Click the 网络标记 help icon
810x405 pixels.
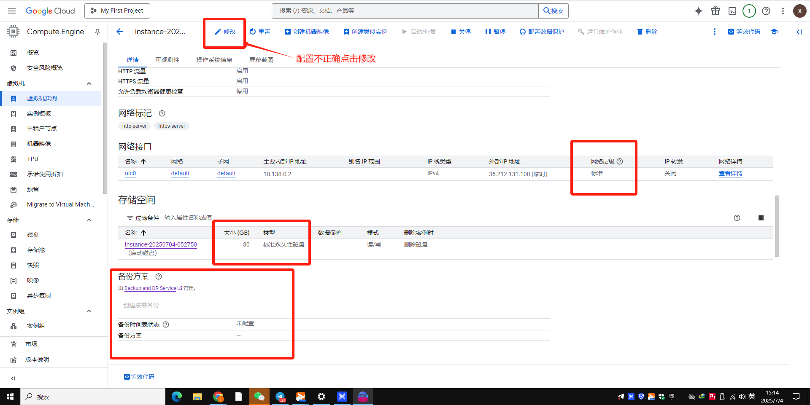coord(162,113)
